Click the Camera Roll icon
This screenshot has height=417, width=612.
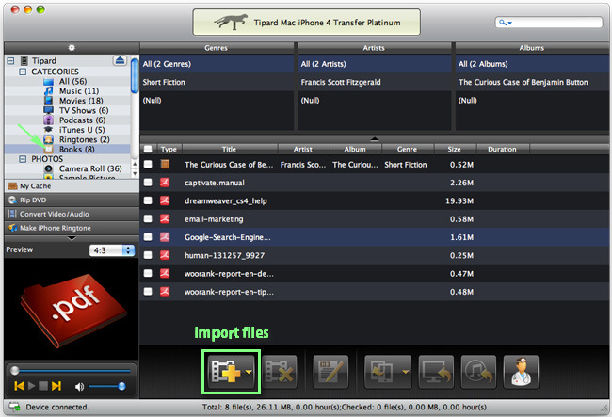tap(48, 168)
